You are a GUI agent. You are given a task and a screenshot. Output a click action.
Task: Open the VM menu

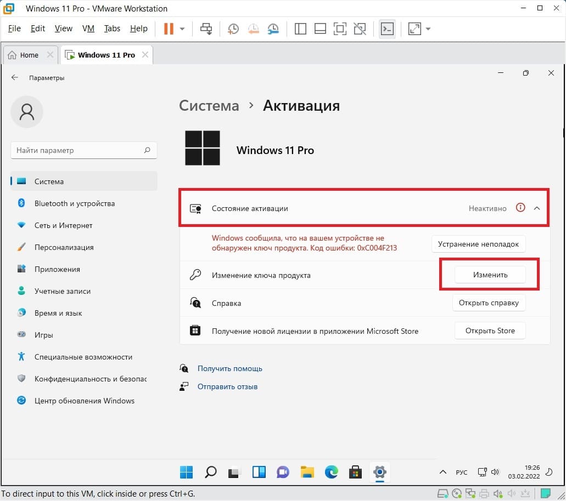point(88,29)
